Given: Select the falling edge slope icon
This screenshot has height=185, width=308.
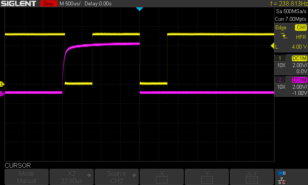Looking at the screenshot, I should pyautogui.click(x=284, y=36).
